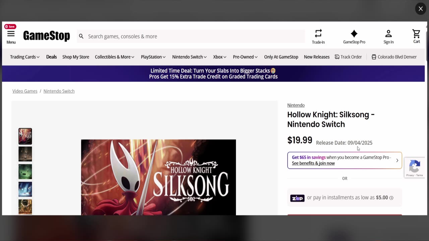
Task: Expand the Nintendo Switch dropdown menu
Action: point(189,57)
